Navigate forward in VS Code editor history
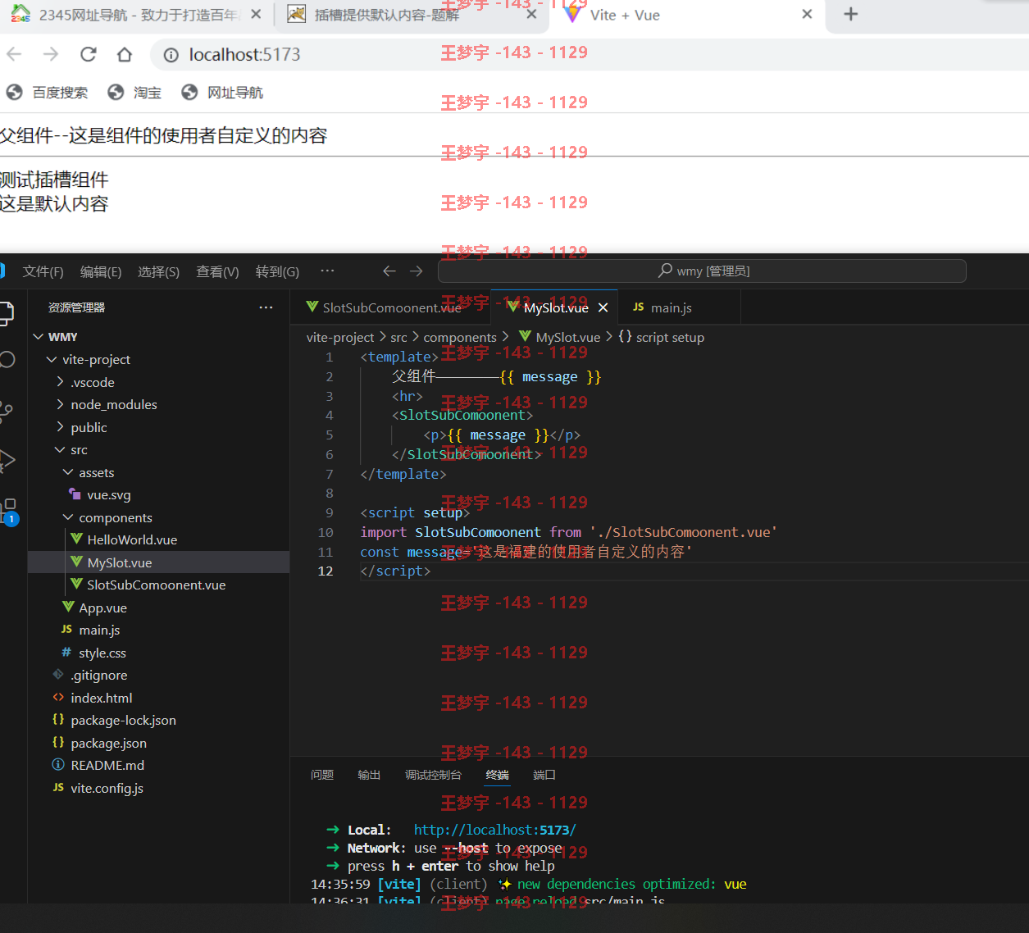 coord(417,271)
